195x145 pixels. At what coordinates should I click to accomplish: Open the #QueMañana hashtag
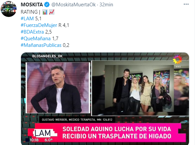click(x=36, y=39)
